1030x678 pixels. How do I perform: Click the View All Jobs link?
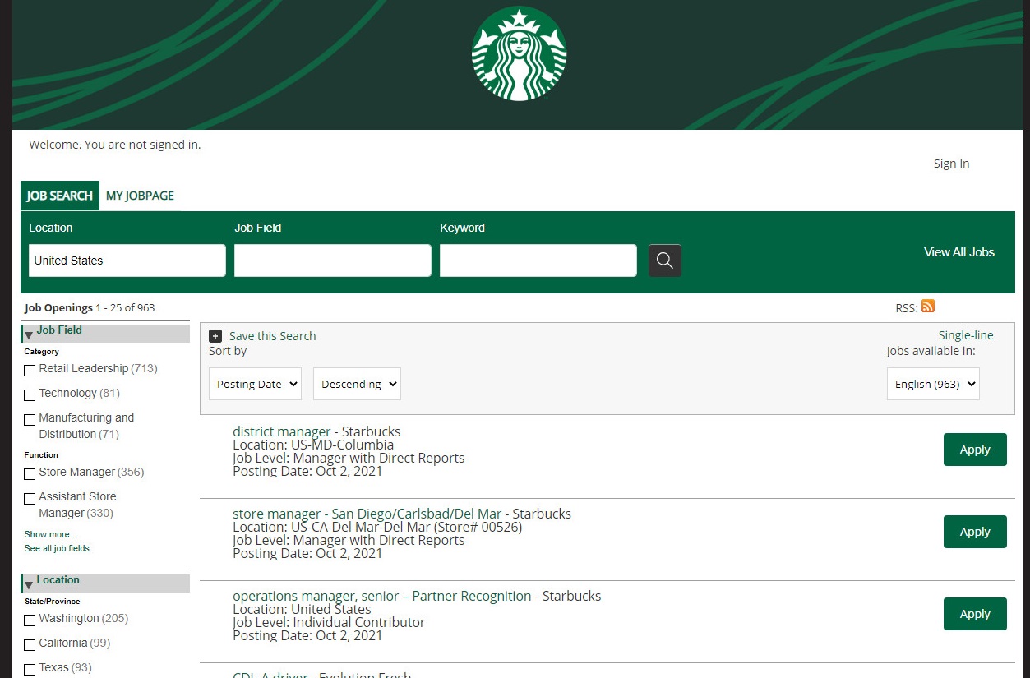958,252
